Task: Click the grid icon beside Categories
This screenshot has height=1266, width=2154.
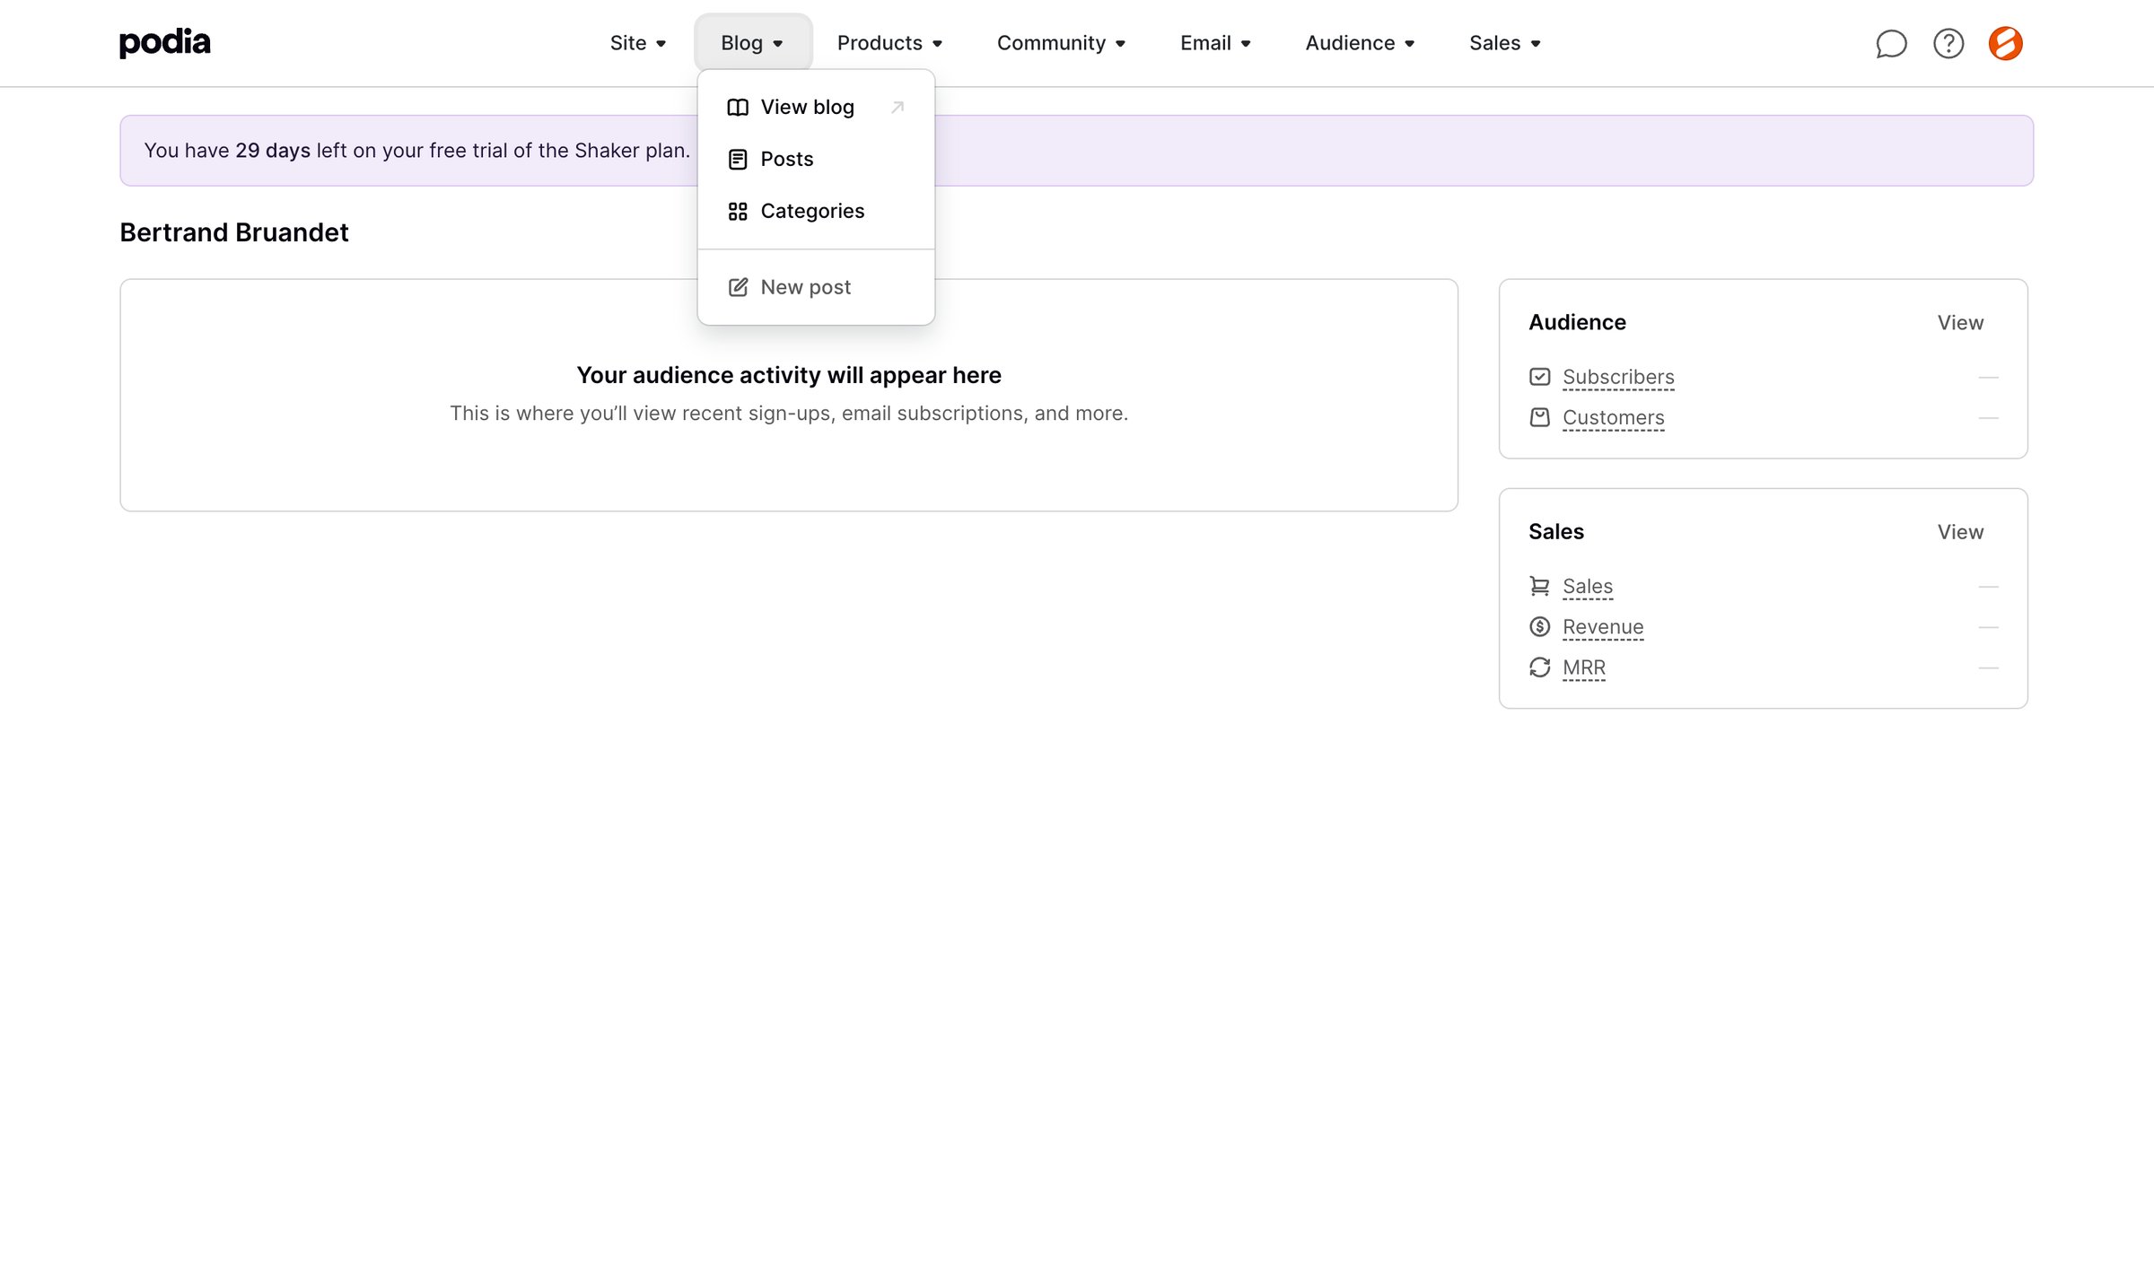Action: [738, 212]
